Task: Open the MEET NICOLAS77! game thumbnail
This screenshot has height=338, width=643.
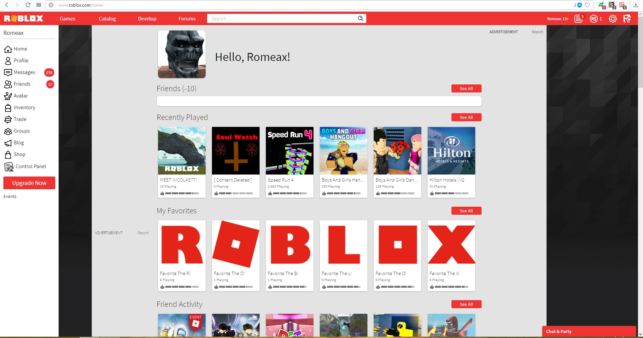Action: click(182, 151)
